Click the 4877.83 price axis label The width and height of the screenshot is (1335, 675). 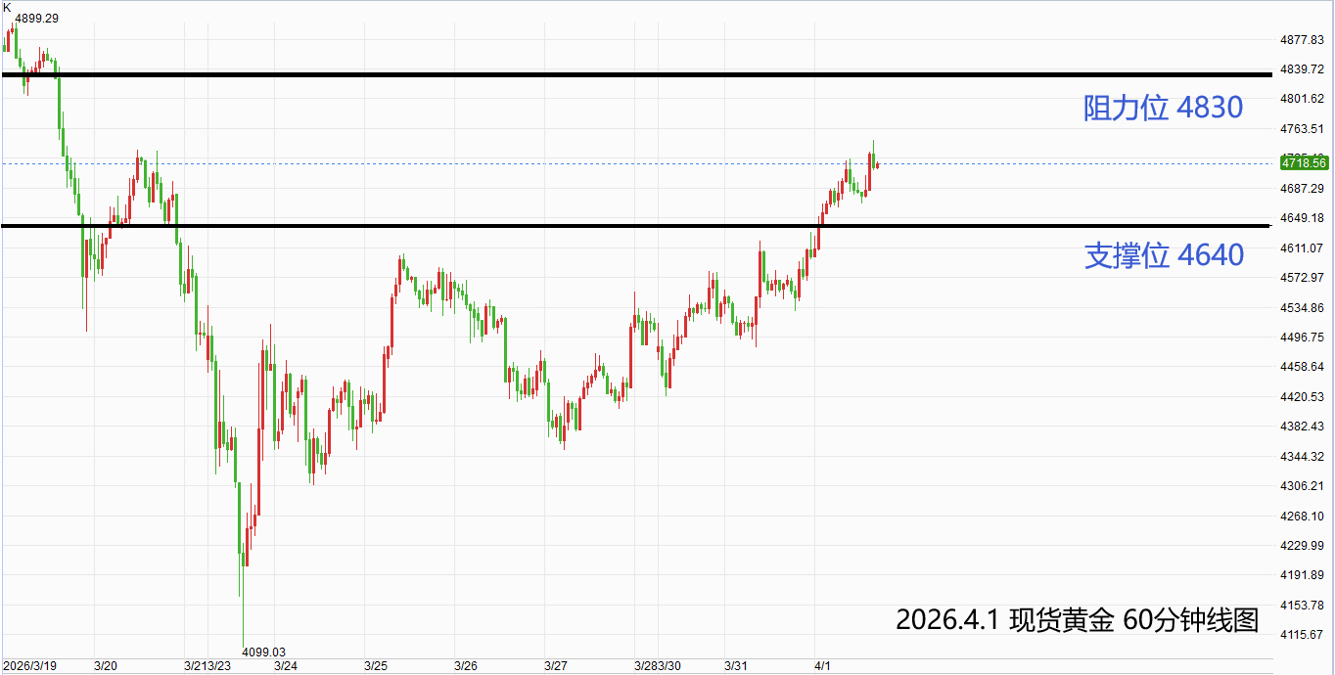(x=1302, y=39)
